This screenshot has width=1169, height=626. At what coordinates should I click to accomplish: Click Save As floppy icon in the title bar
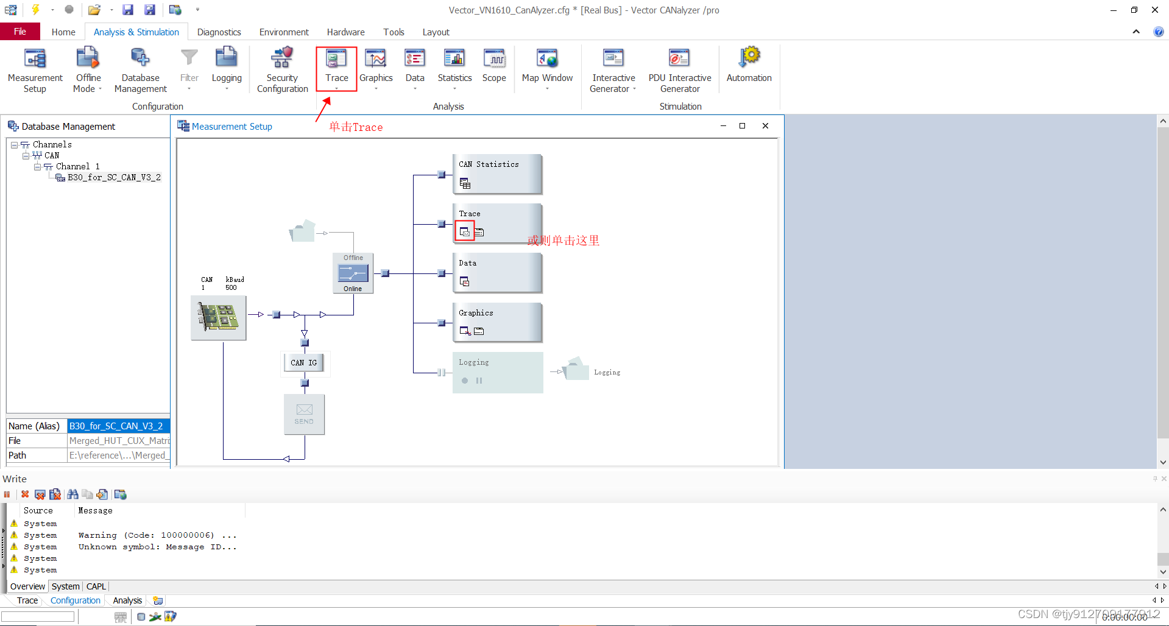(150, 10)
